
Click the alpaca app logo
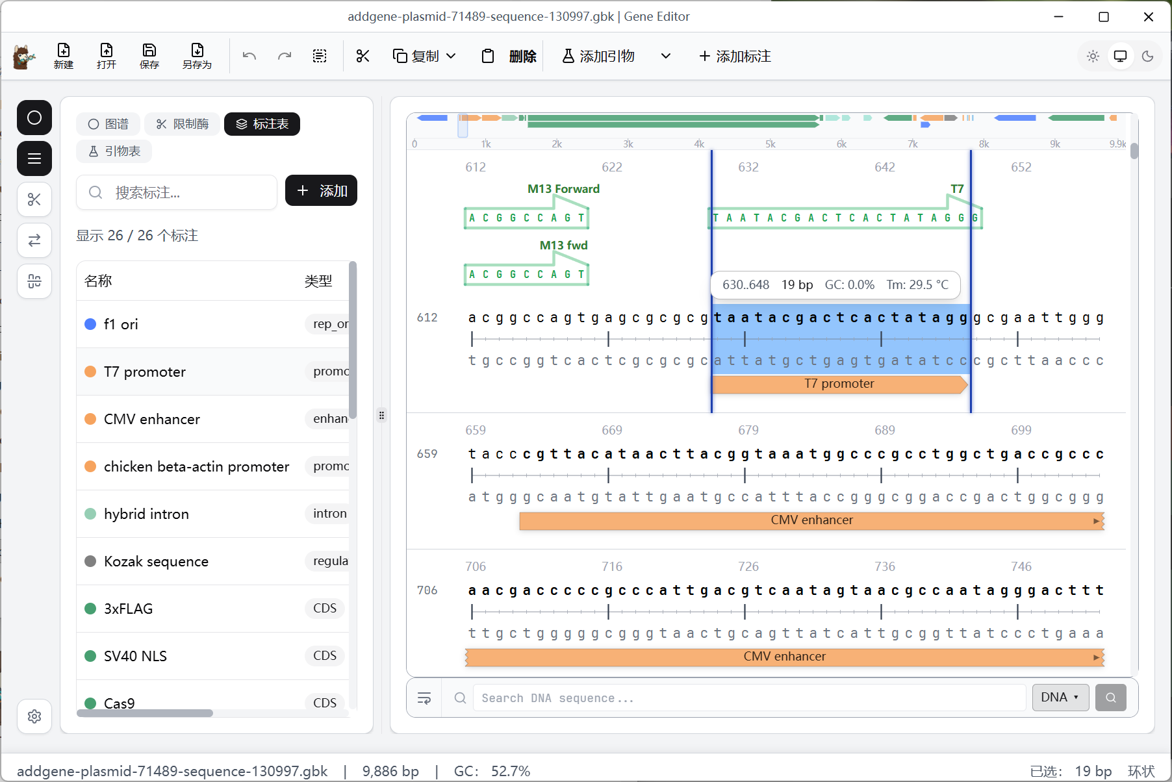tap(24, 57)
